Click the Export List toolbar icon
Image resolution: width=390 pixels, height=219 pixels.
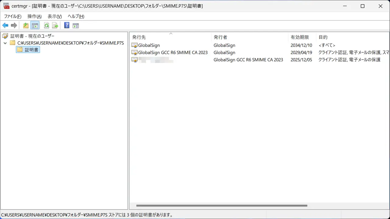tap(55, 26)
